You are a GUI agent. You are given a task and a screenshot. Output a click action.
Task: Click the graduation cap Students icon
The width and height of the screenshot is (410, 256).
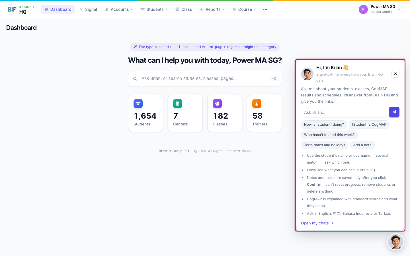(138, 104)
